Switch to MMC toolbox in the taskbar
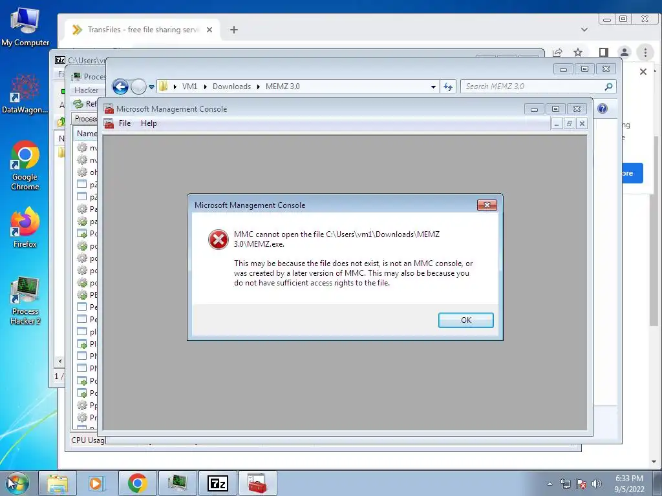Screen dimensions: 662x496 click(x=257, y=483)
